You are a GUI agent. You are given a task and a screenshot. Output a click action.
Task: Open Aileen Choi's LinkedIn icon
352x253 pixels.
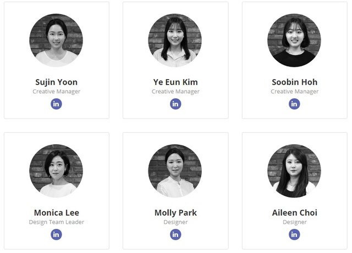[x=294, y=234]
